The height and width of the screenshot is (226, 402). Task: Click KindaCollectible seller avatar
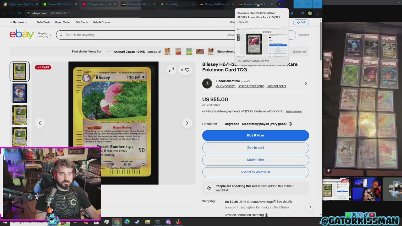(207, 83)
